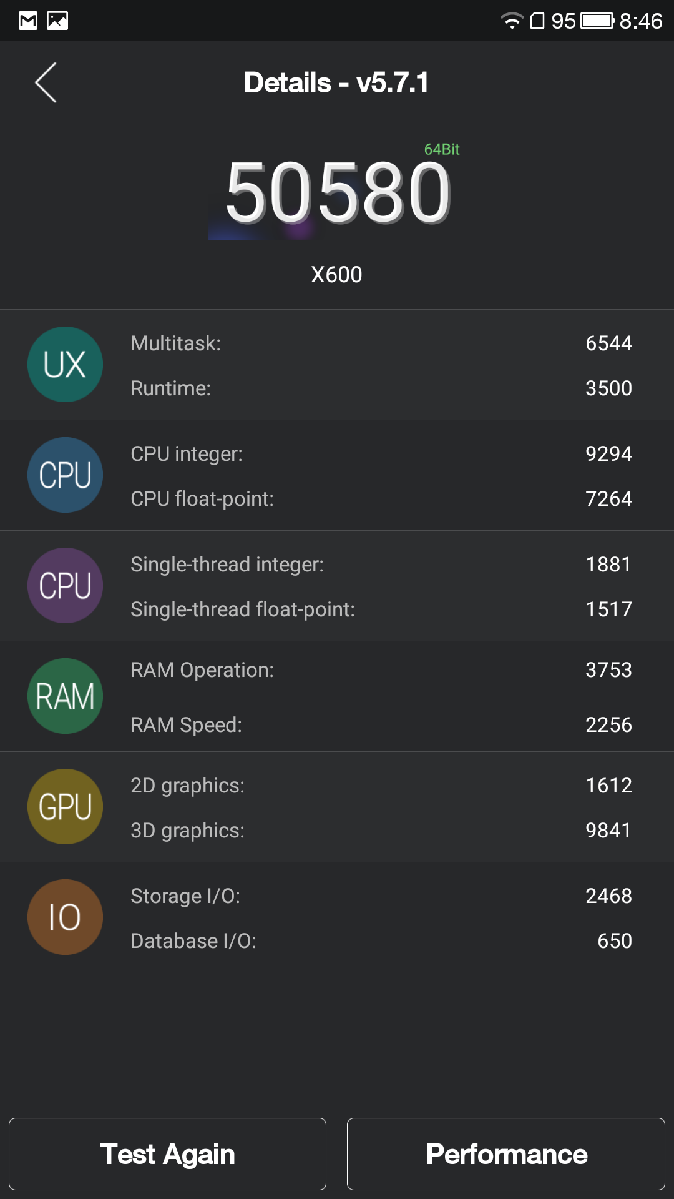The width and height of the screenshot is (674, 1199).
Task: Select the Multitask score row
Action: tap(381, 343)
